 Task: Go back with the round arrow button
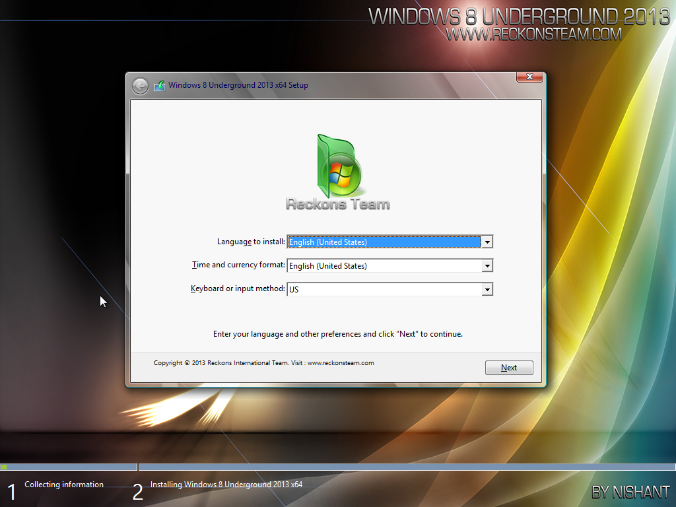[140, 86]
